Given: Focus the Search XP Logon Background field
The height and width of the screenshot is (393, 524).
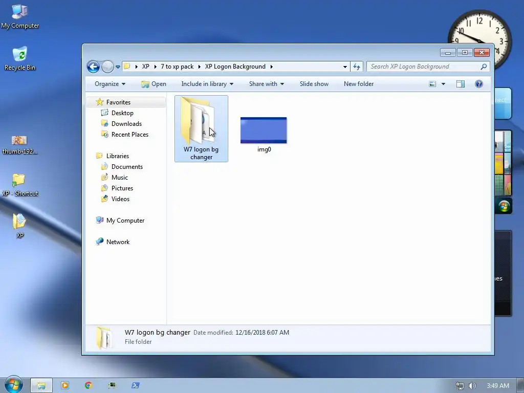Looking at the screenshot, I should tap(428, 67).
